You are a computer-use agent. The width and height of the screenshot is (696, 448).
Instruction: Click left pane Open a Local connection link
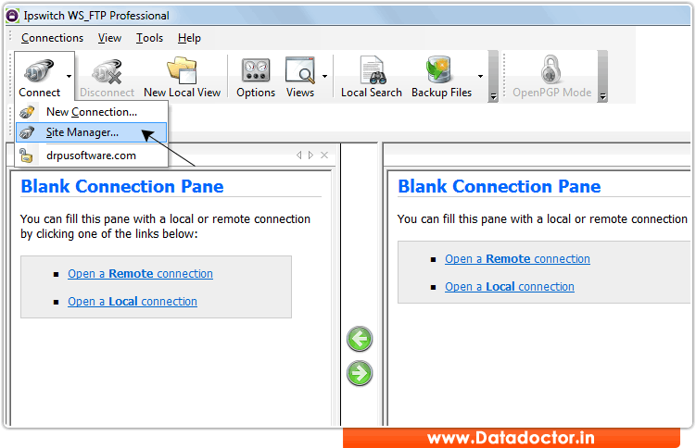coord(133,302)
